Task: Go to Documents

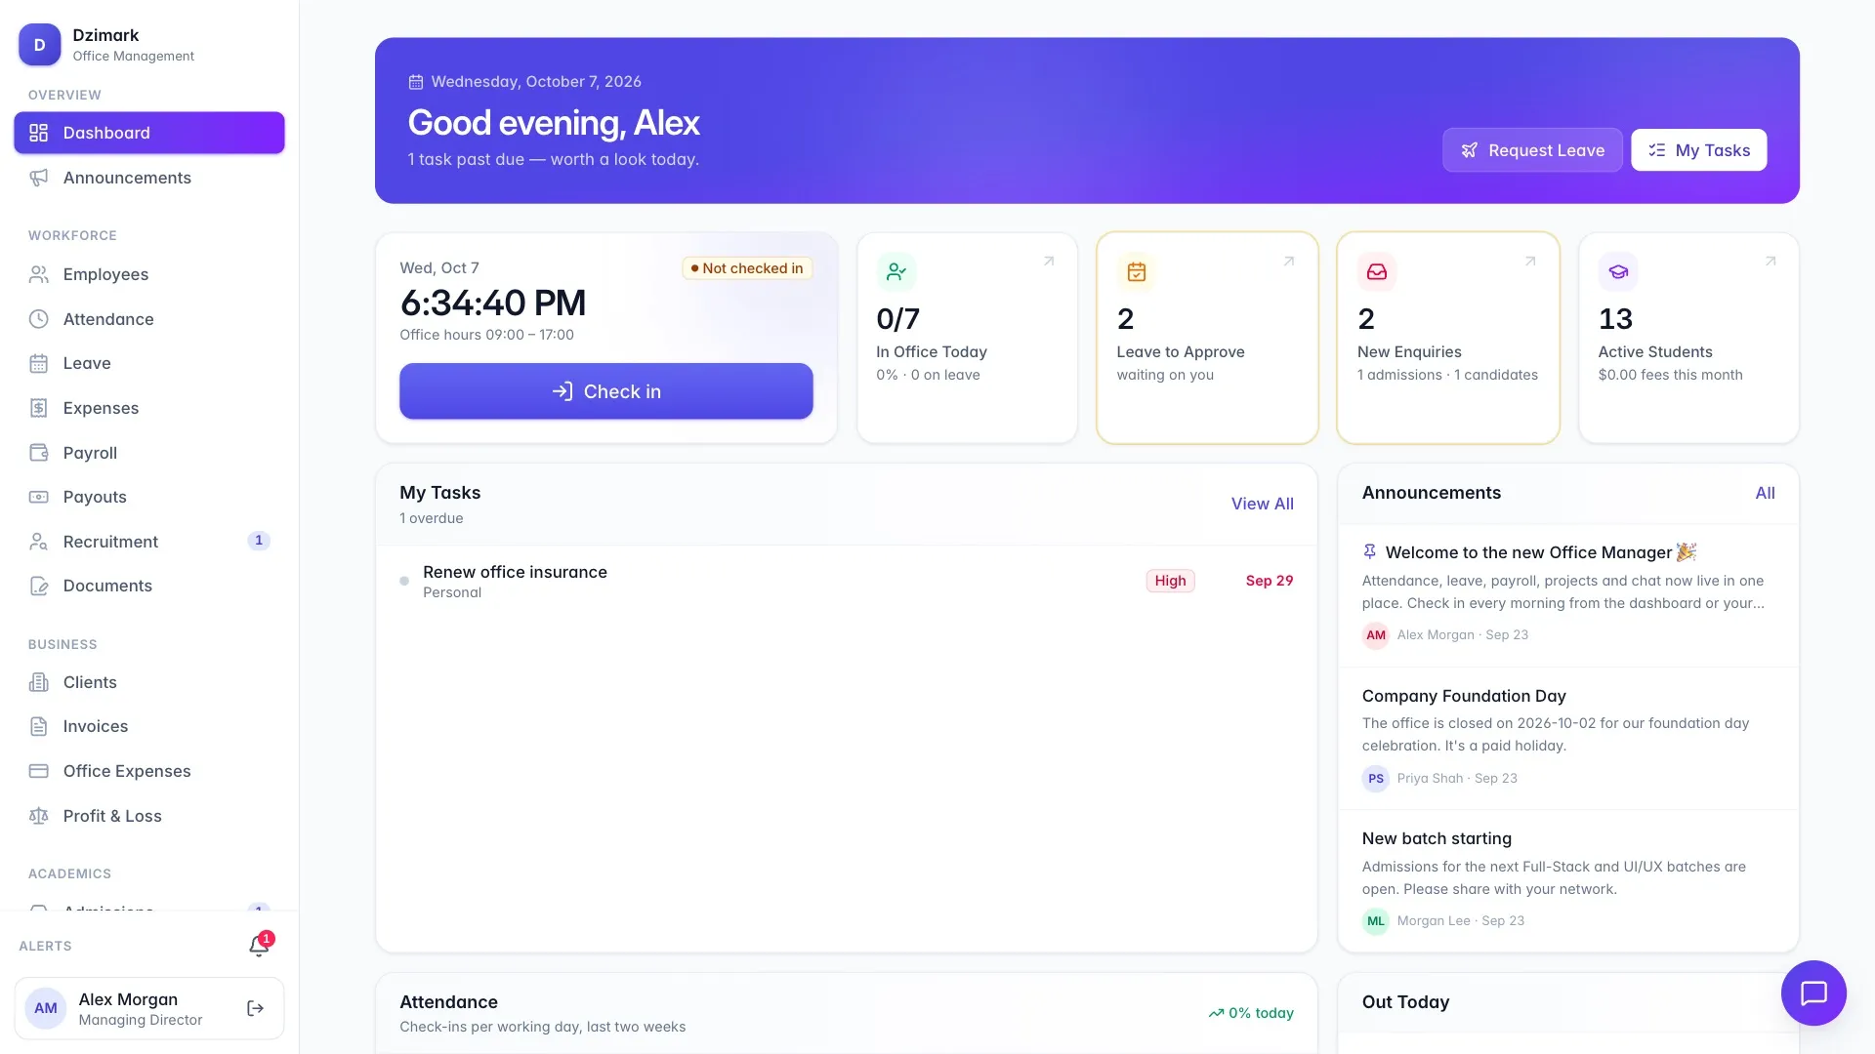Action: [149, 586]
